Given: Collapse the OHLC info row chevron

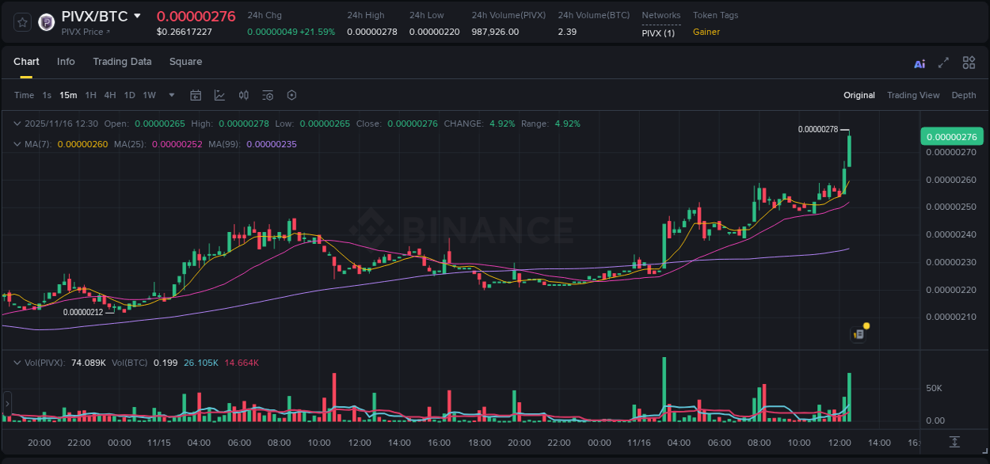Looking at the screenshot, I should tap(17, 124).
